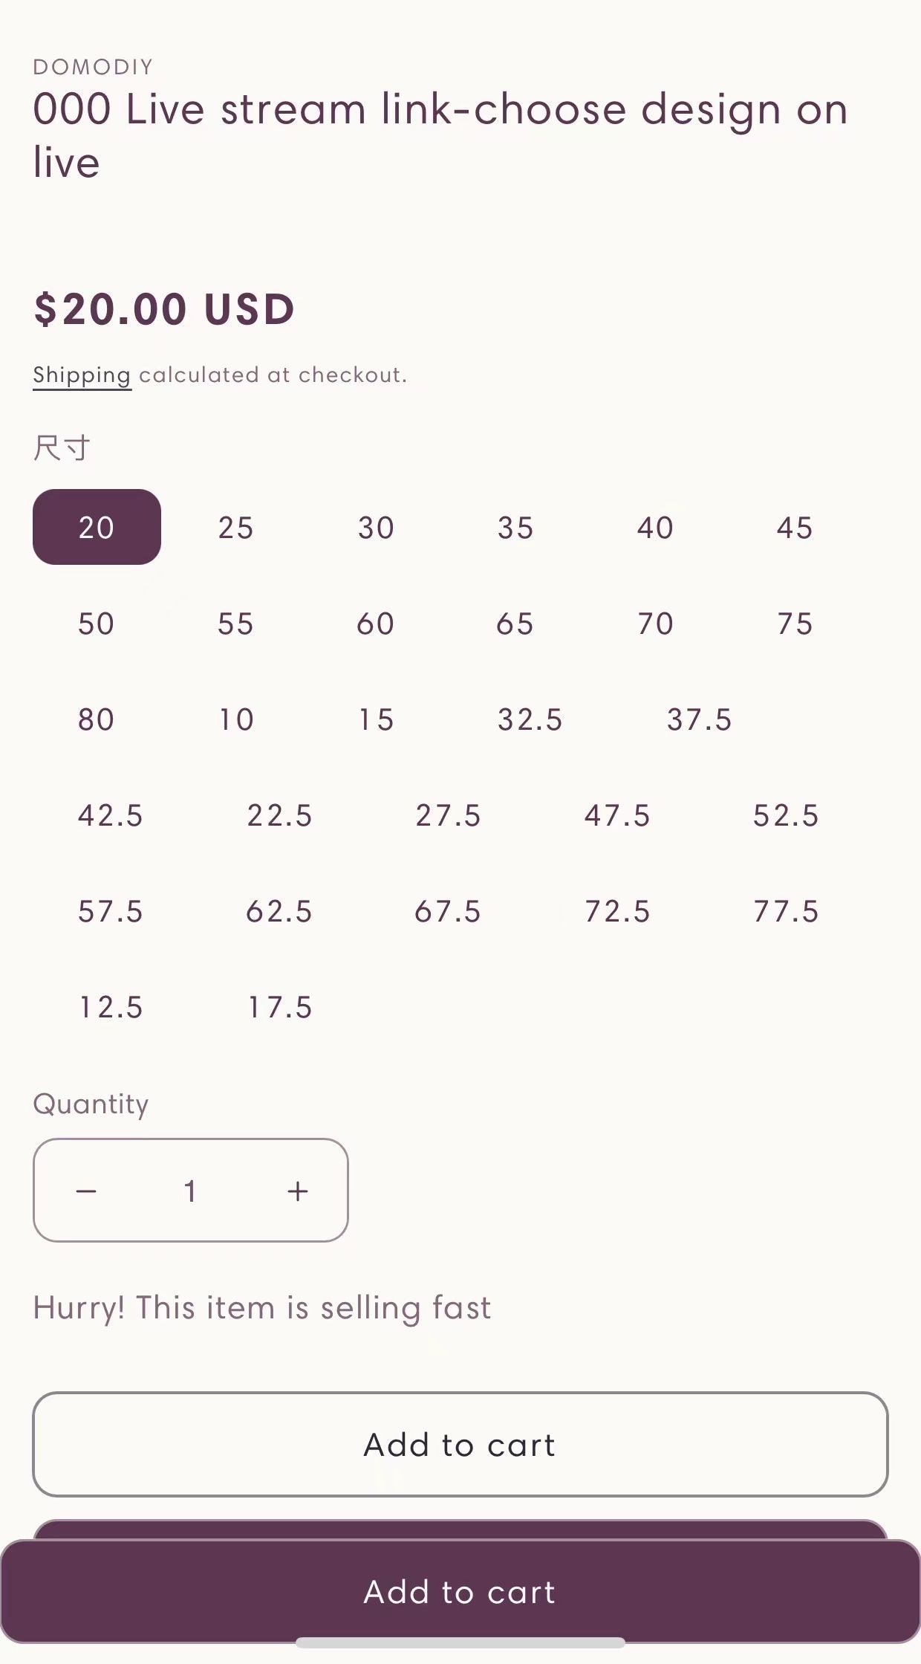Select size 52.5 option
The width and height of the screenshot is (921, 1664).
click(x=786, y=815)
